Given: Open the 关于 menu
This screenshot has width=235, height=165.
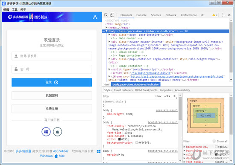Looking at the screenshot, I should tap(23, 9).
